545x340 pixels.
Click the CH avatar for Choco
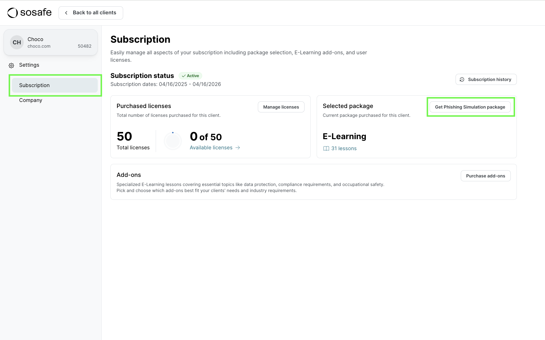click(x=17, y=42)
